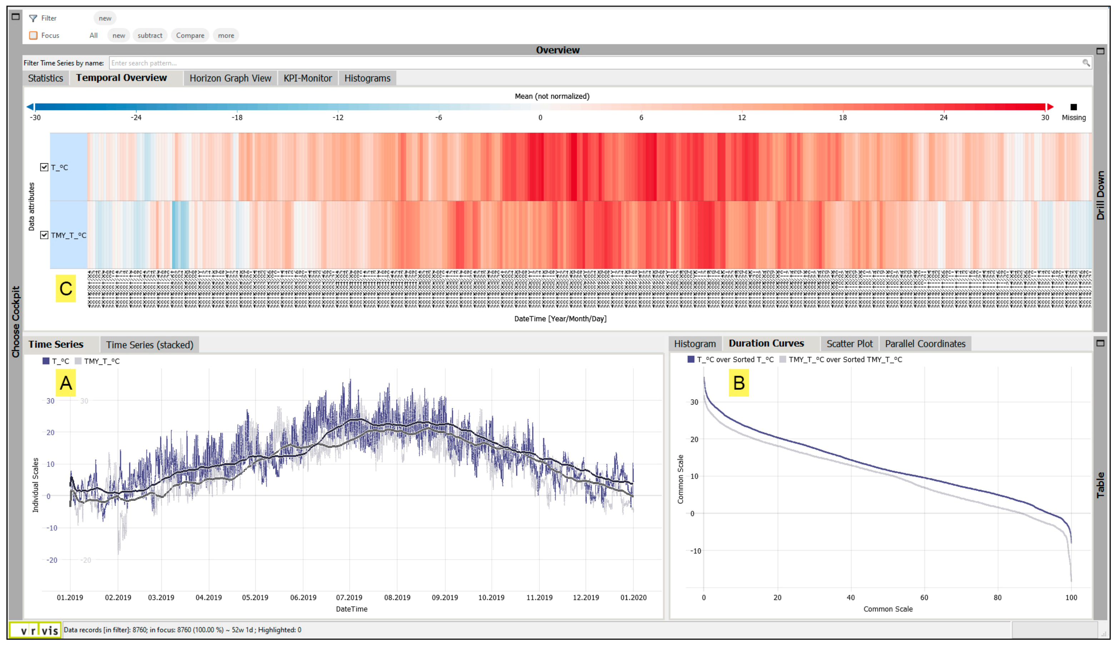Click the 'DateTime [Year/Month/Day]' axis label
The image size is (1117, 646).
(560, 319)
